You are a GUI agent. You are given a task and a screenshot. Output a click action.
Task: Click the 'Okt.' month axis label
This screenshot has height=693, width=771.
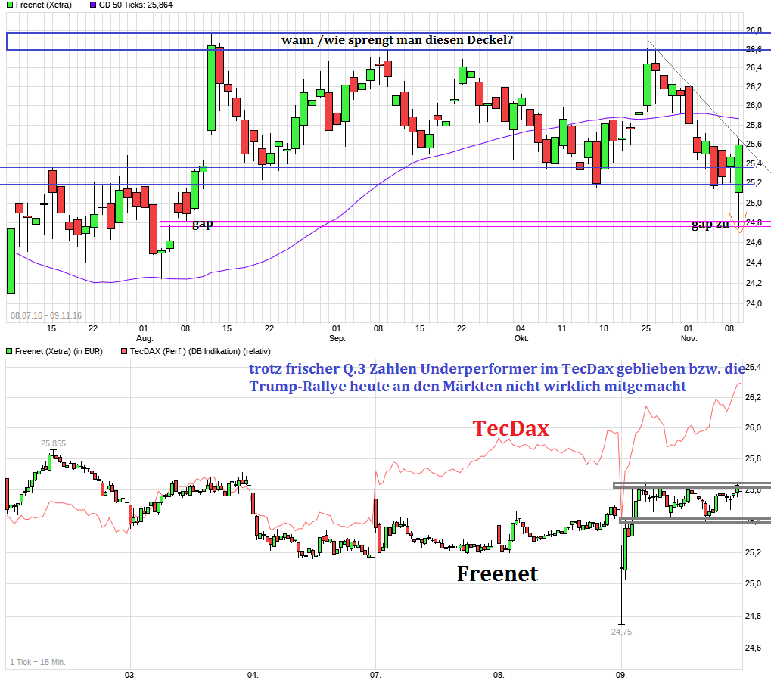521,339
